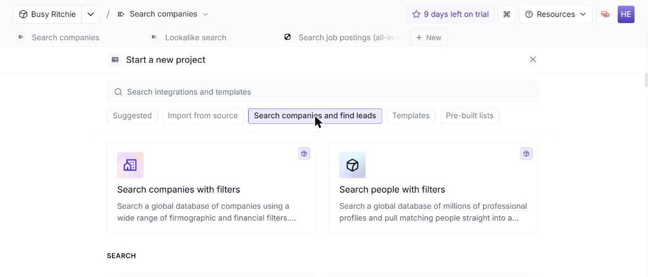Click the Lookalike search tab icon
The image size is (648, 277).
[x=153, y=37]
